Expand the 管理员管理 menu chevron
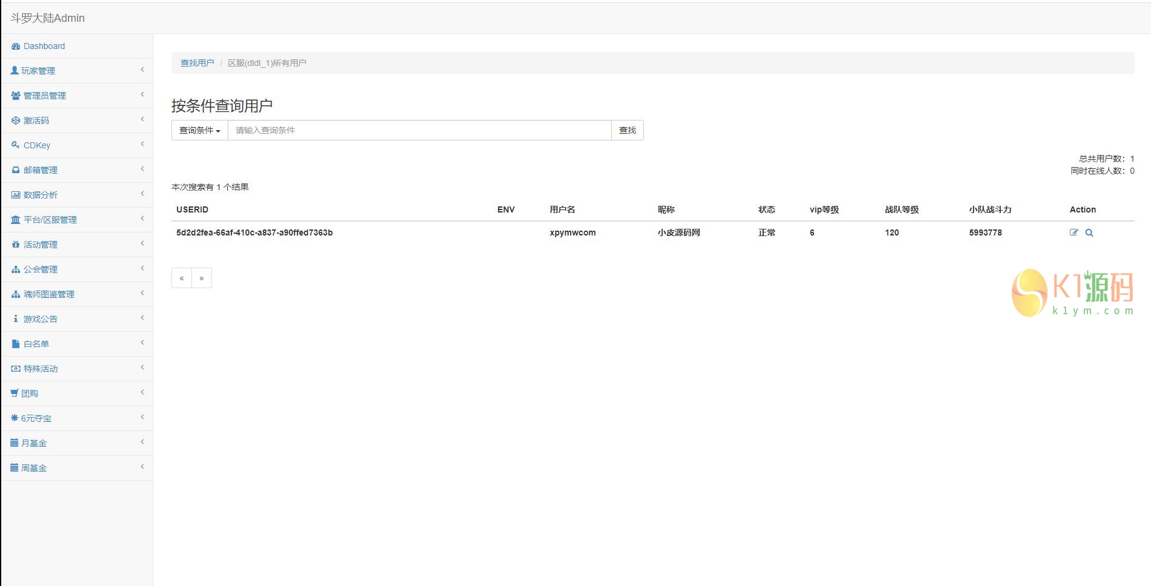The width and height of the screenshot is (1151, 586). (142, 94)
